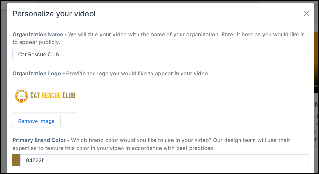The height and width of the screenshot is (174, 319).
Task: Click empty header space beside dialog title
Action: pos(196,14)
